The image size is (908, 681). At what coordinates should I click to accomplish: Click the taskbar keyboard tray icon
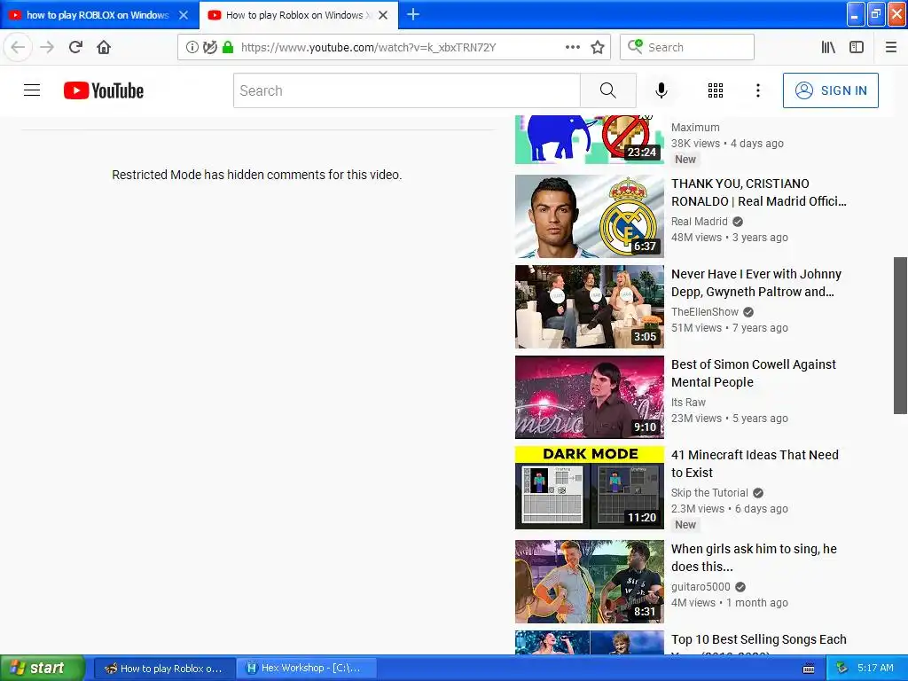tap(809, 669)
